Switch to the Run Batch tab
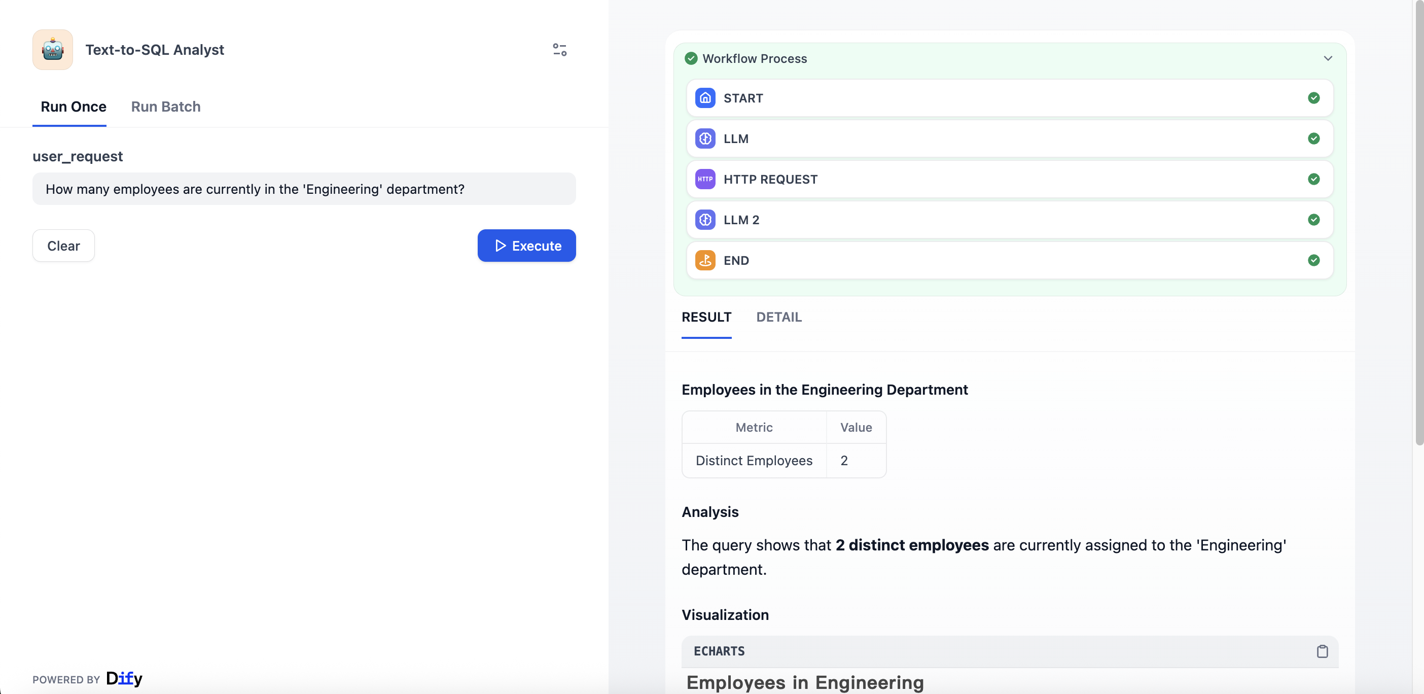 click(165, 107)
